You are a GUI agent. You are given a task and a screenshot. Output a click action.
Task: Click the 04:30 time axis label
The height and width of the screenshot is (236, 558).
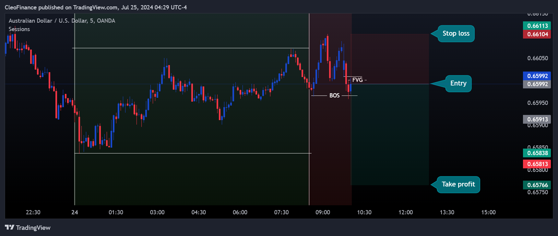199,212
